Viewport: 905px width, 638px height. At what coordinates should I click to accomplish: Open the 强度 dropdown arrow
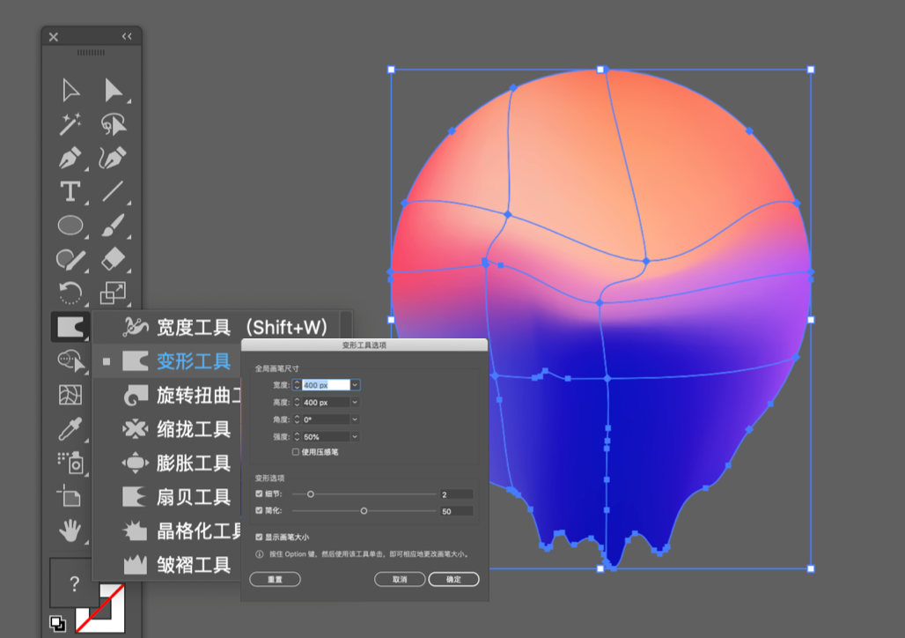(x=355, y=437)
